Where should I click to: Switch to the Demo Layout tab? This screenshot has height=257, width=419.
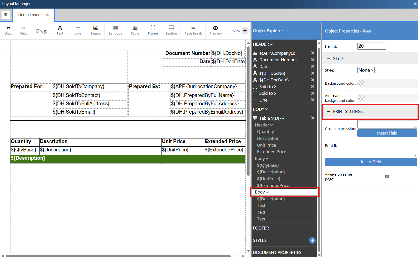pos(30,15)
